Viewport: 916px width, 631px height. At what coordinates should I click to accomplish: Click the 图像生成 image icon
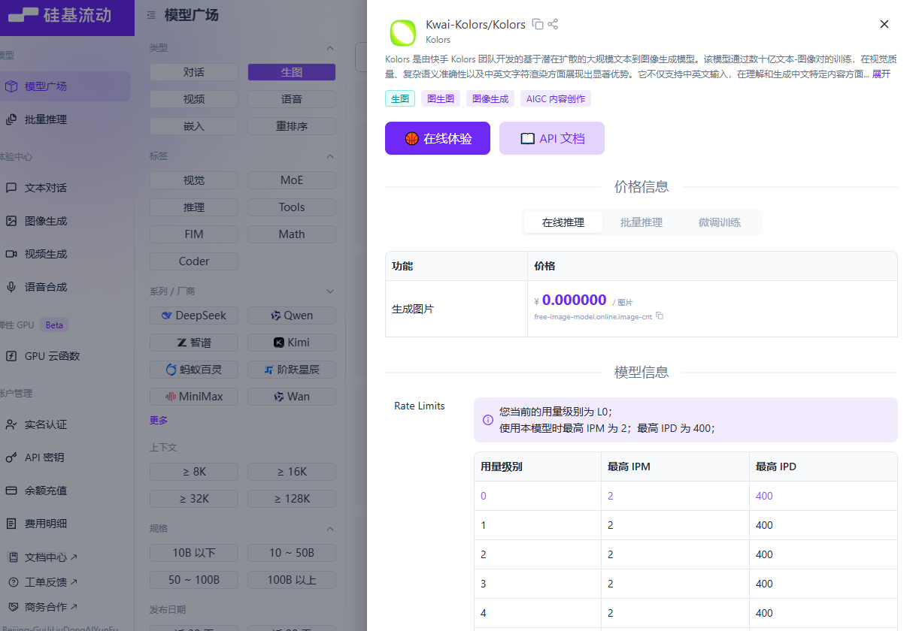tap(11, 221)
